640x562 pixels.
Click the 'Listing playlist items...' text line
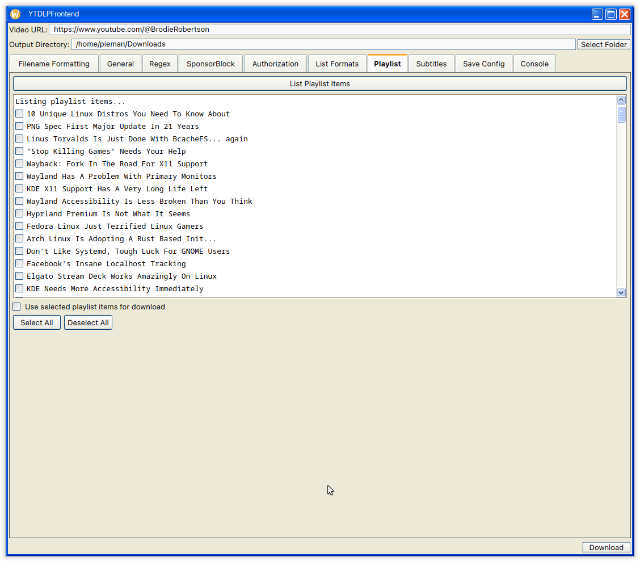click(x=70, y=101)
